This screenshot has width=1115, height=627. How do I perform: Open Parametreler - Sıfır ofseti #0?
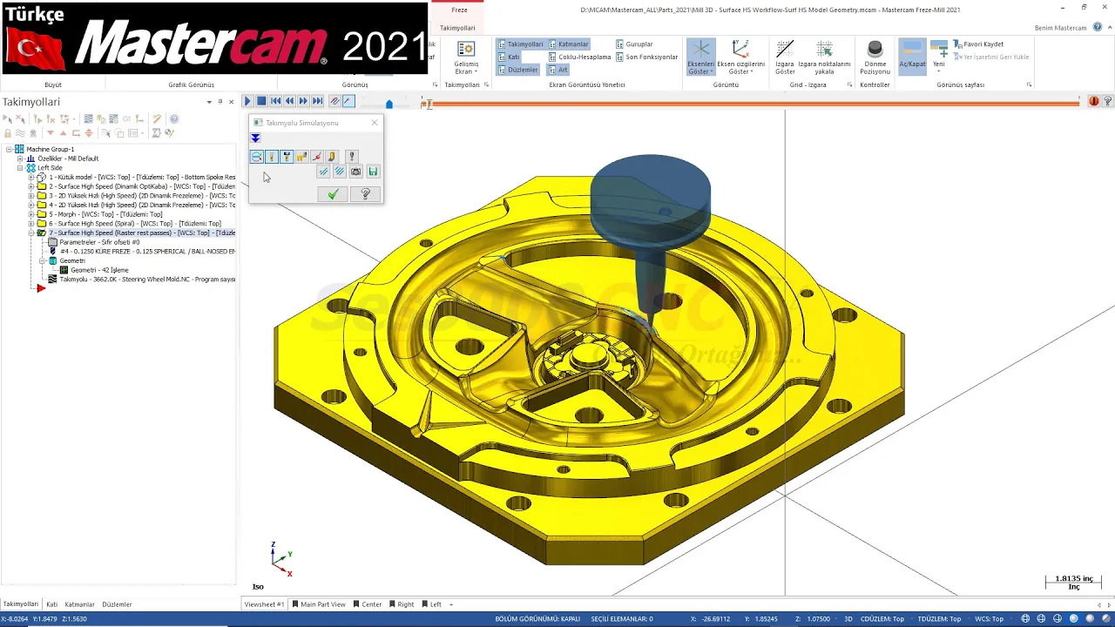point(99,242)
